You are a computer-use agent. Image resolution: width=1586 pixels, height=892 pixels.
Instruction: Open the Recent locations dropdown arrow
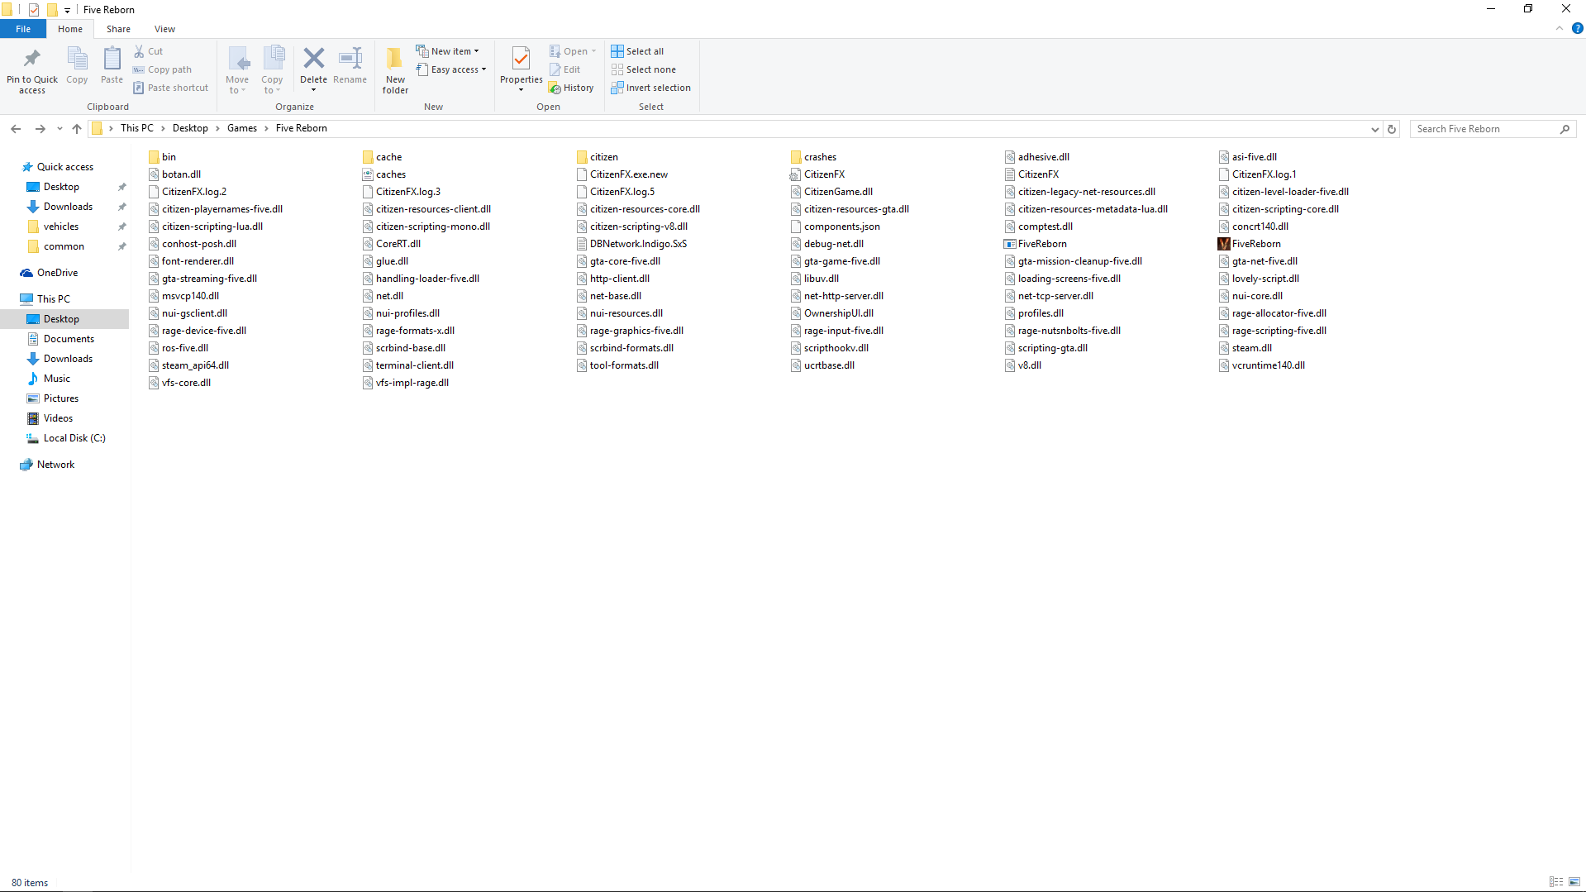[60, 129]
